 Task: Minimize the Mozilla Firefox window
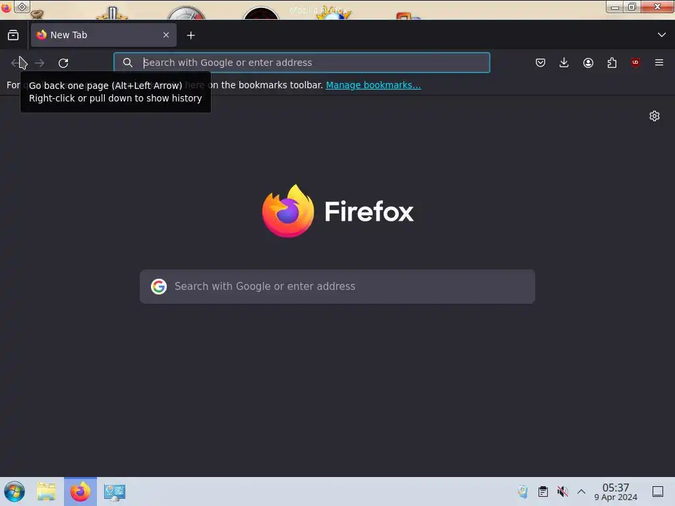[x=615, y=7]
